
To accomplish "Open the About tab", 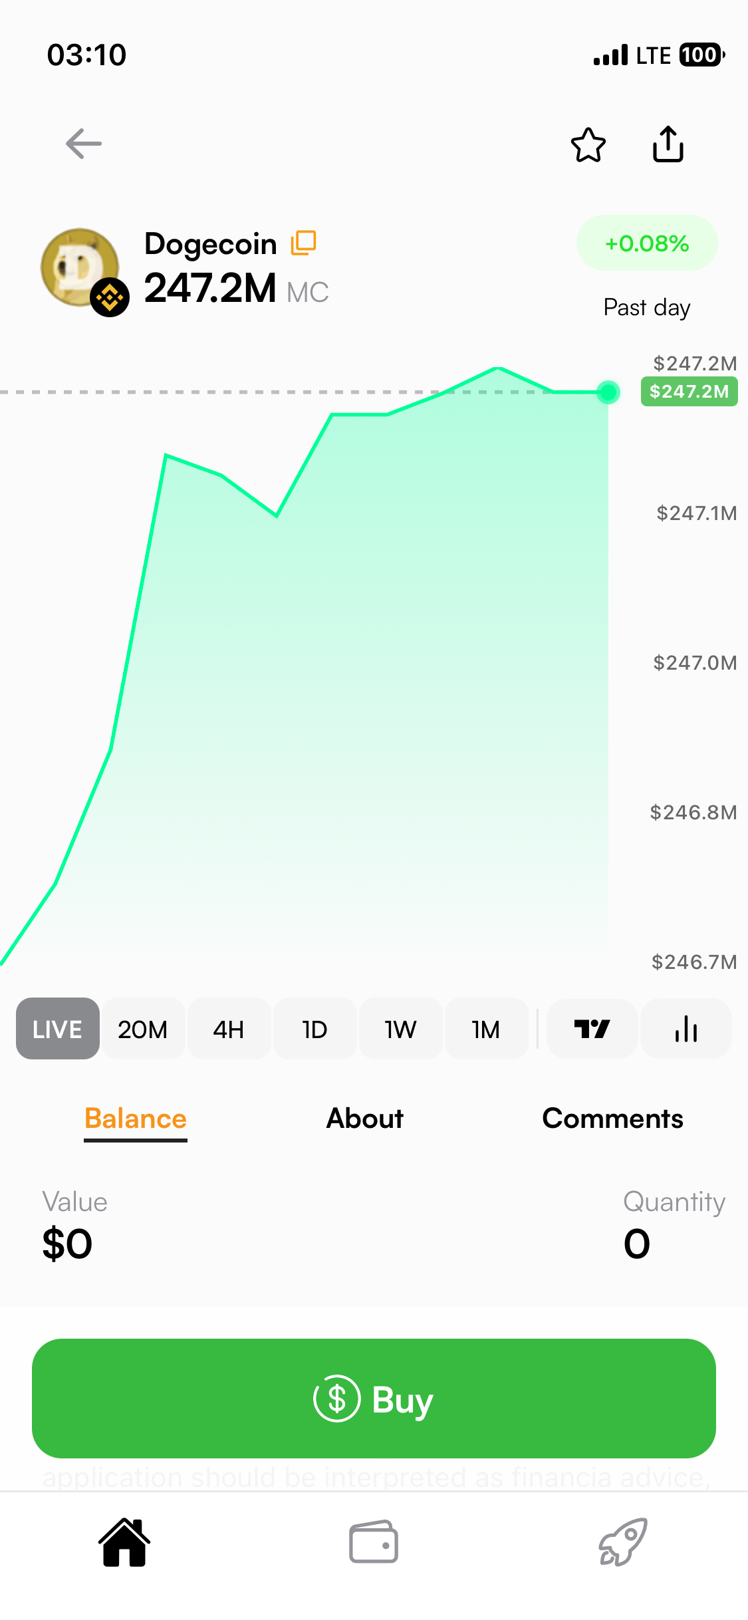I will pos(365,1119).
